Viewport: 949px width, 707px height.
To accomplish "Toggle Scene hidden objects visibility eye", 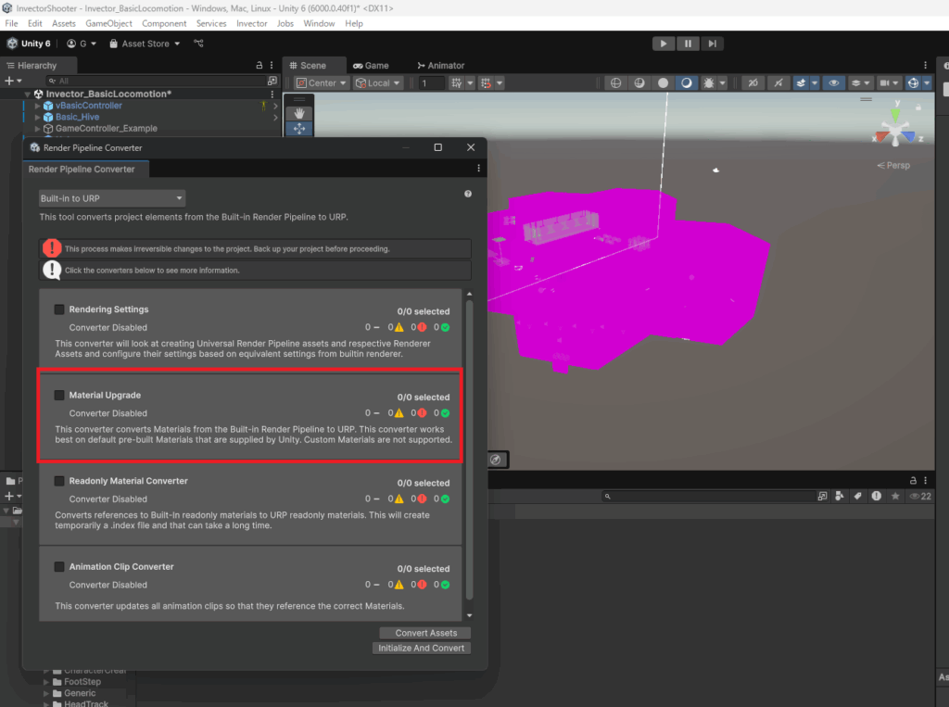I will pyautogui.click(x=833, y=82).
